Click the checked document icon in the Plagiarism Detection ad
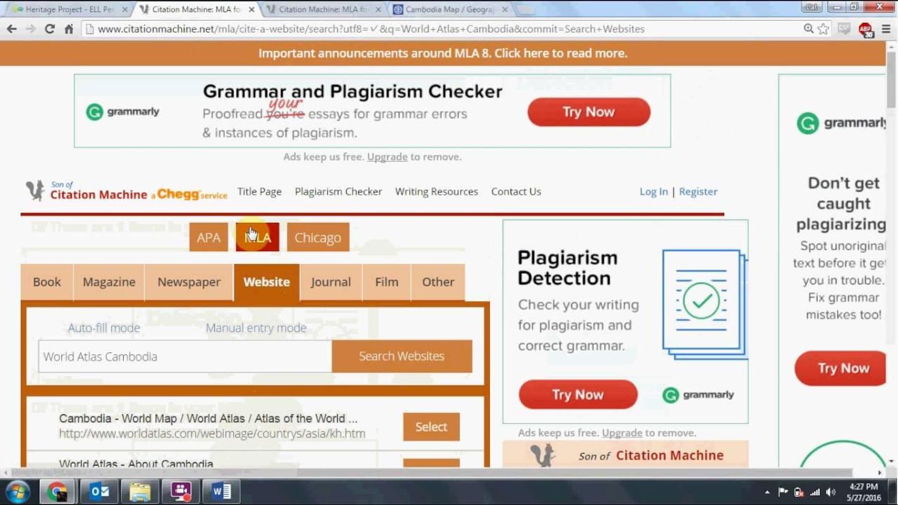The height and width of the screenshot is (505, 898). pyautogui.click(x=704, y=304)
